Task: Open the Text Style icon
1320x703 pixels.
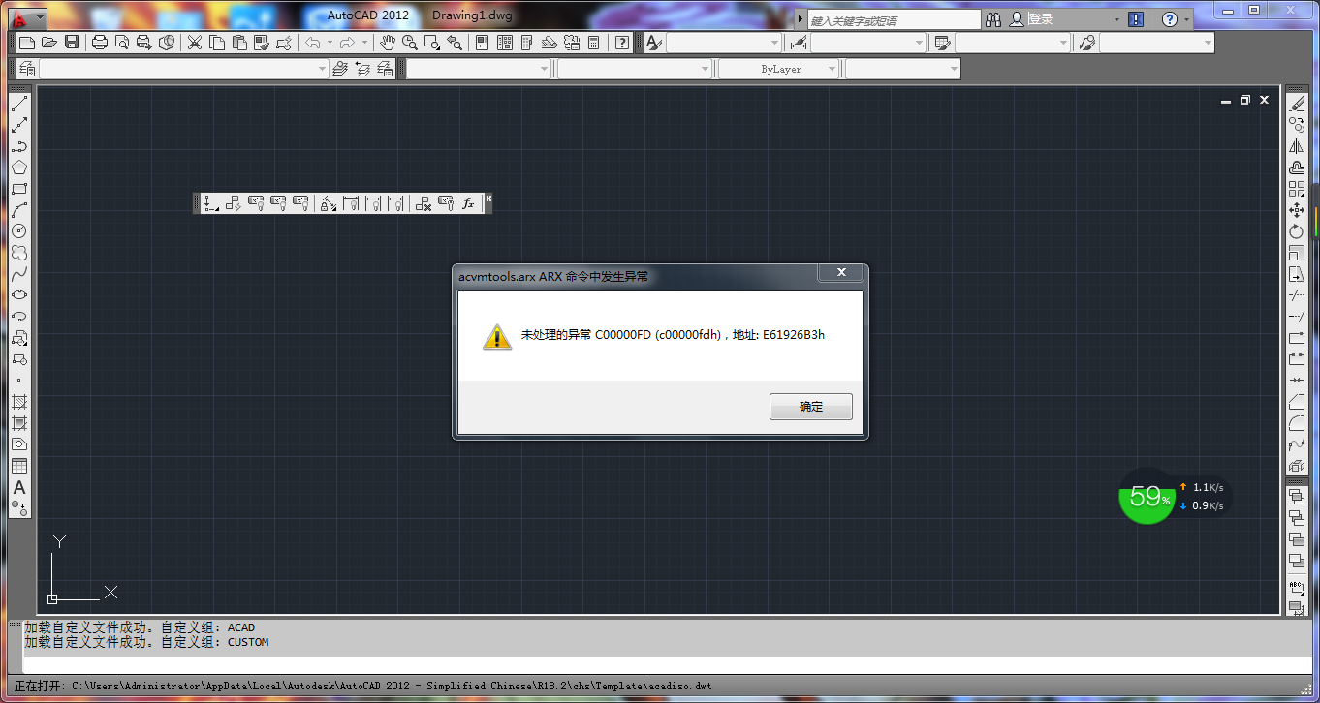Action: [653, 43]
